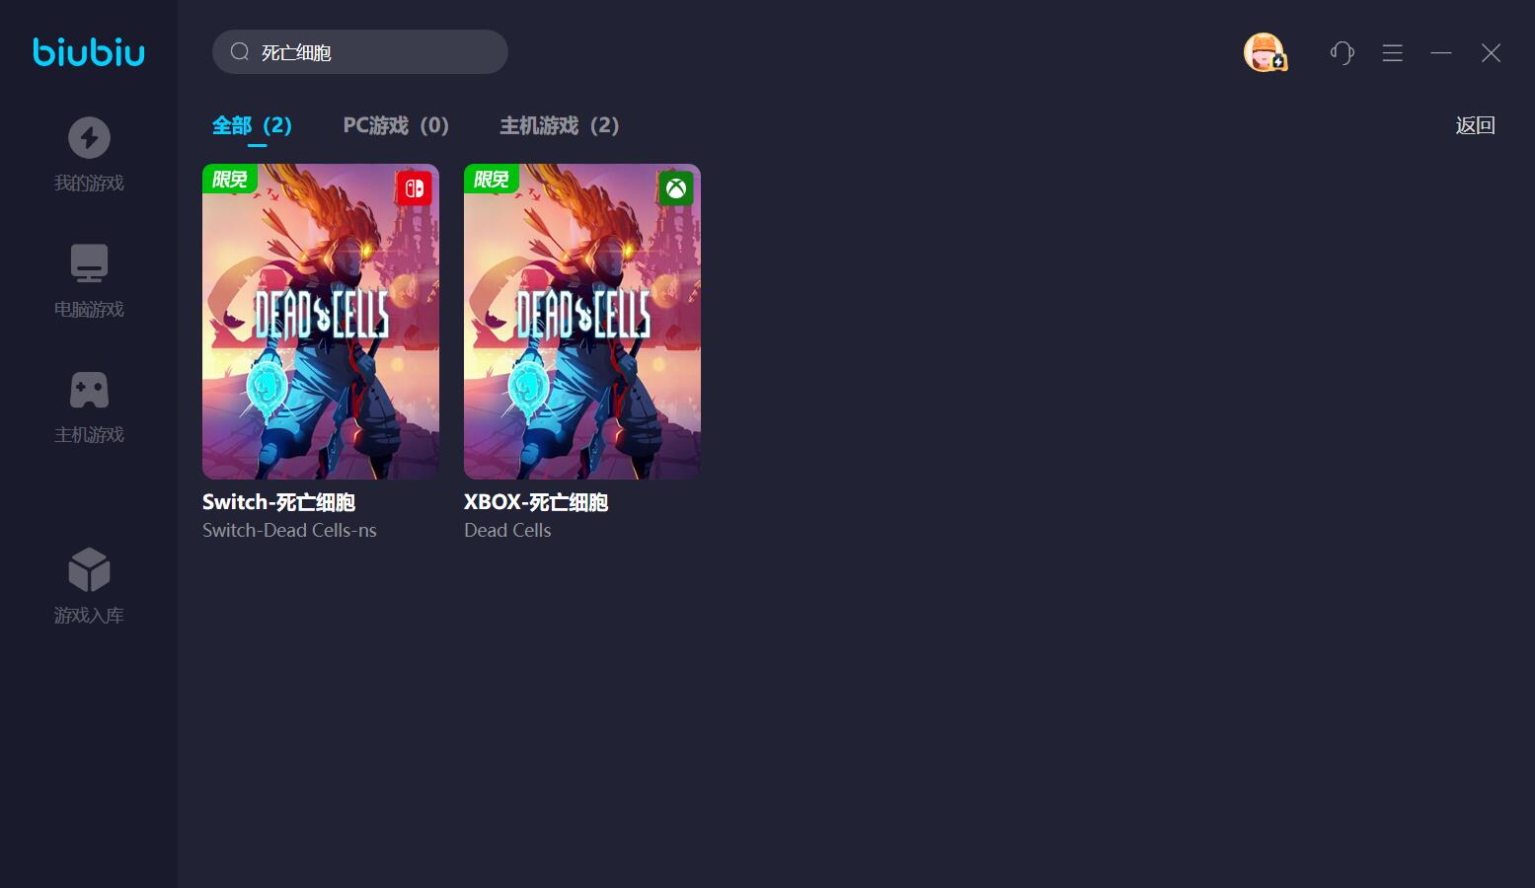The height and width of the screenshot is (888, 1535).
Task: Open the 游戏入库 cube icon
Action: 89,570
